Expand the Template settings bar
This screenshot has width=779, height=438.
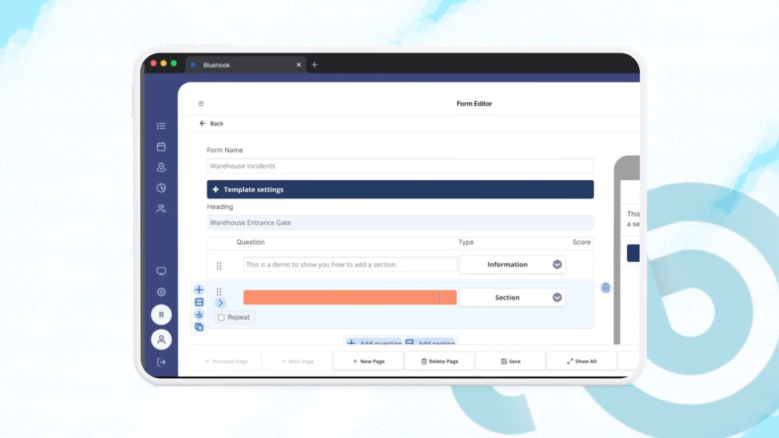400,189
